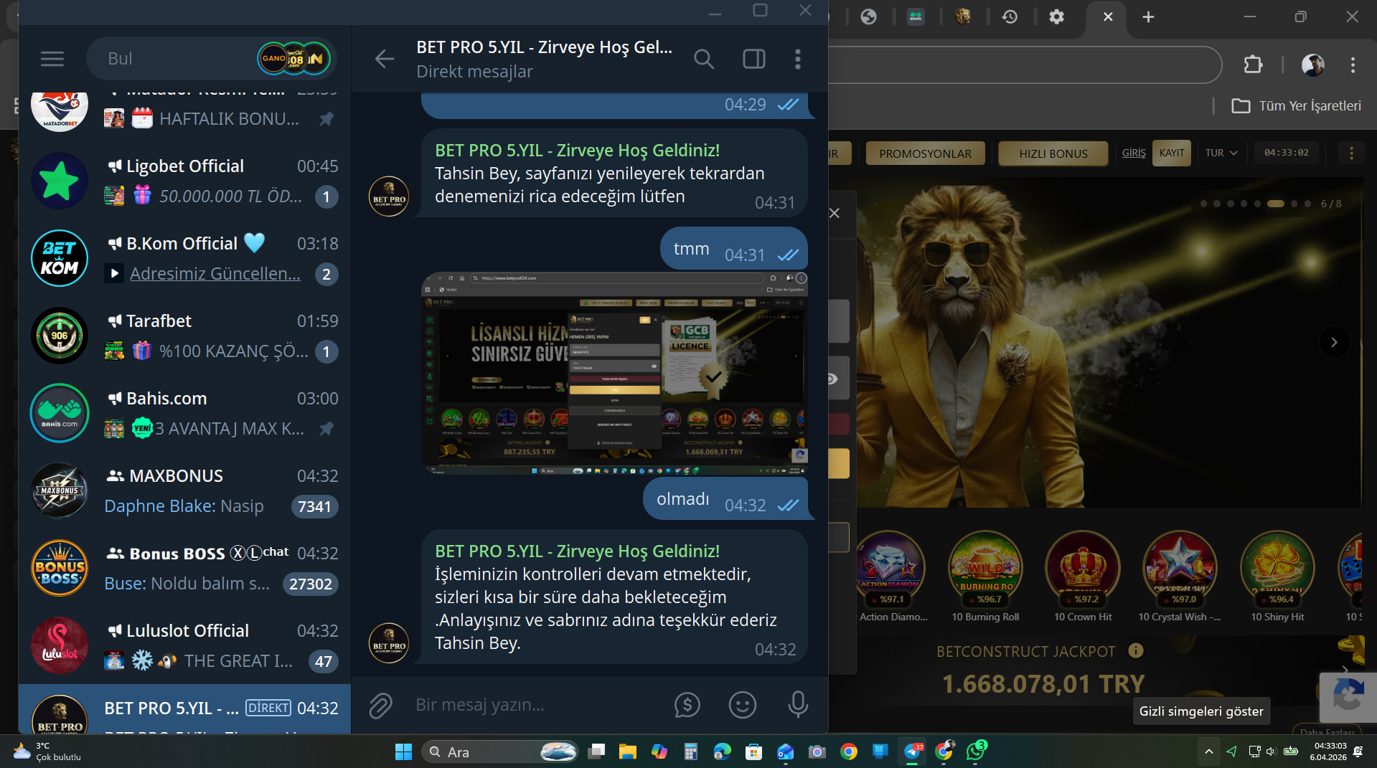This screenshot has height=768, width=1377.
Task: Open the shared screenshot image in chat
Action: click(614, 373)
